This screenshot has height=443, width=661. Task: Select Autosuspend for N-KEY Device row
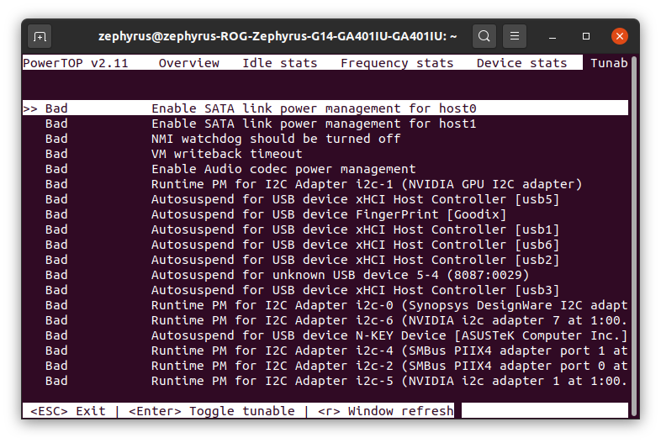pyautogui.click(x=325, y=336)
